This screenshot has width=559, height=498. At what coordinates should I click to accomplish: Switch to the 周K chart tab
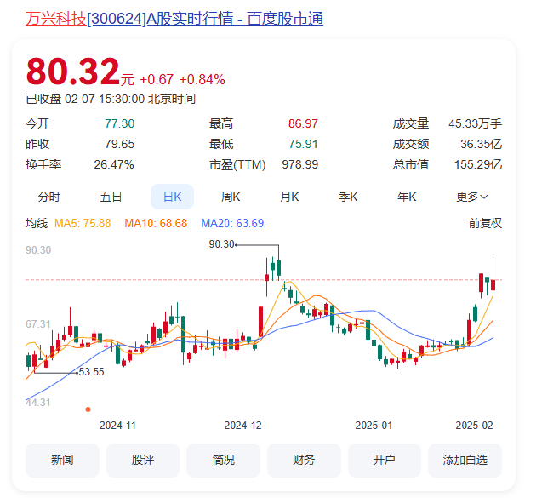tap(231, 197)
